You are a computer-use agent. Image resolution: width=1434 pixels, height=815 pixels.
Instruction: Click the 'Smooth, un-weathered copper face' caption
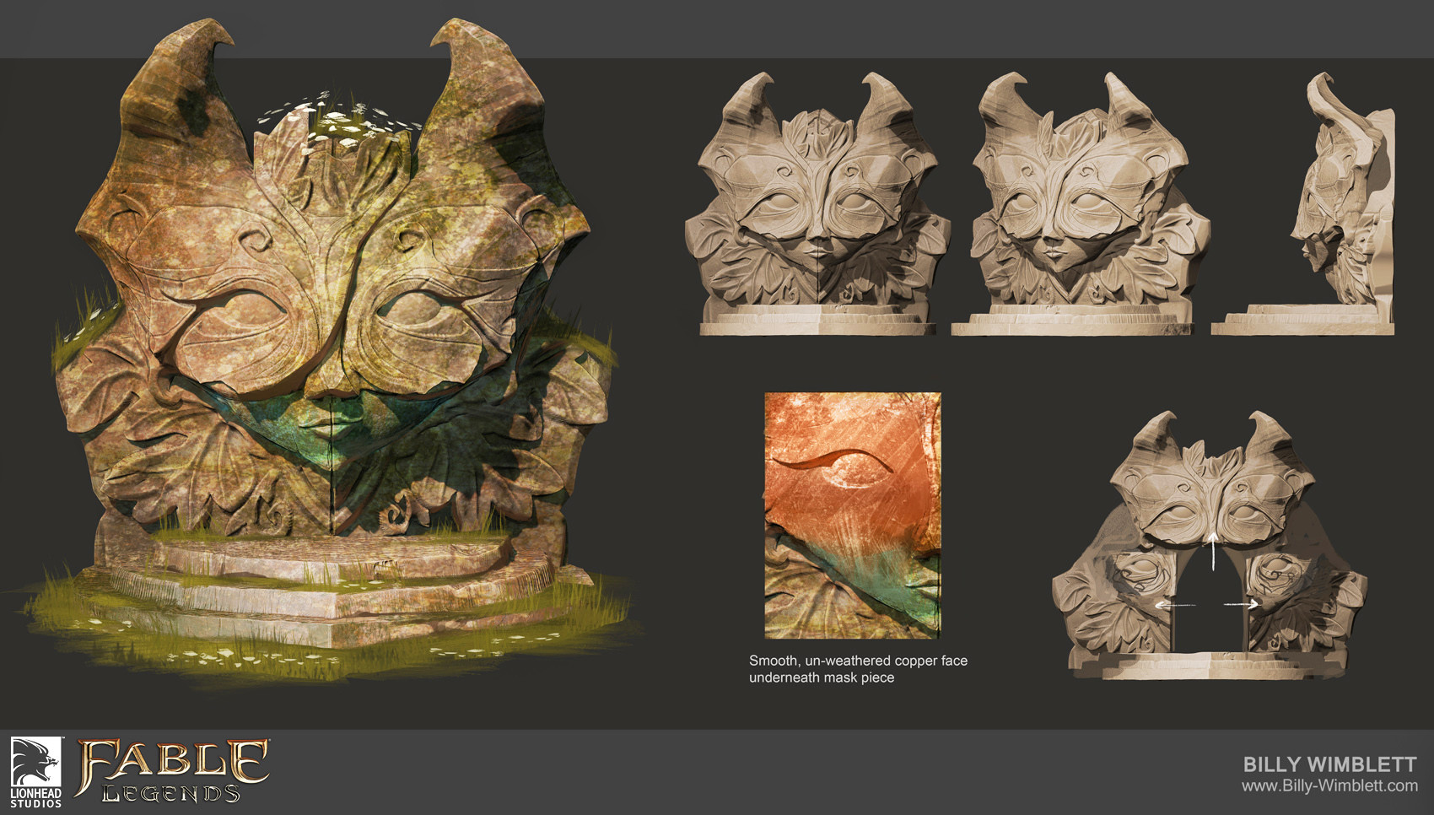[x=858, y=669]
